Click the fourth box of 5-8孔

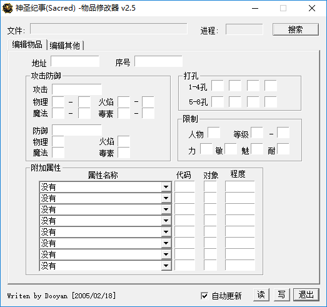pyautogui.click(x=271, y=101)
